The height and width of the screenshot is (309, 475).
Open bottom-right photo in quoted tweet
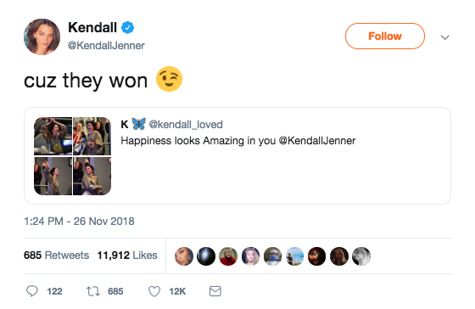tap(92, 176)
